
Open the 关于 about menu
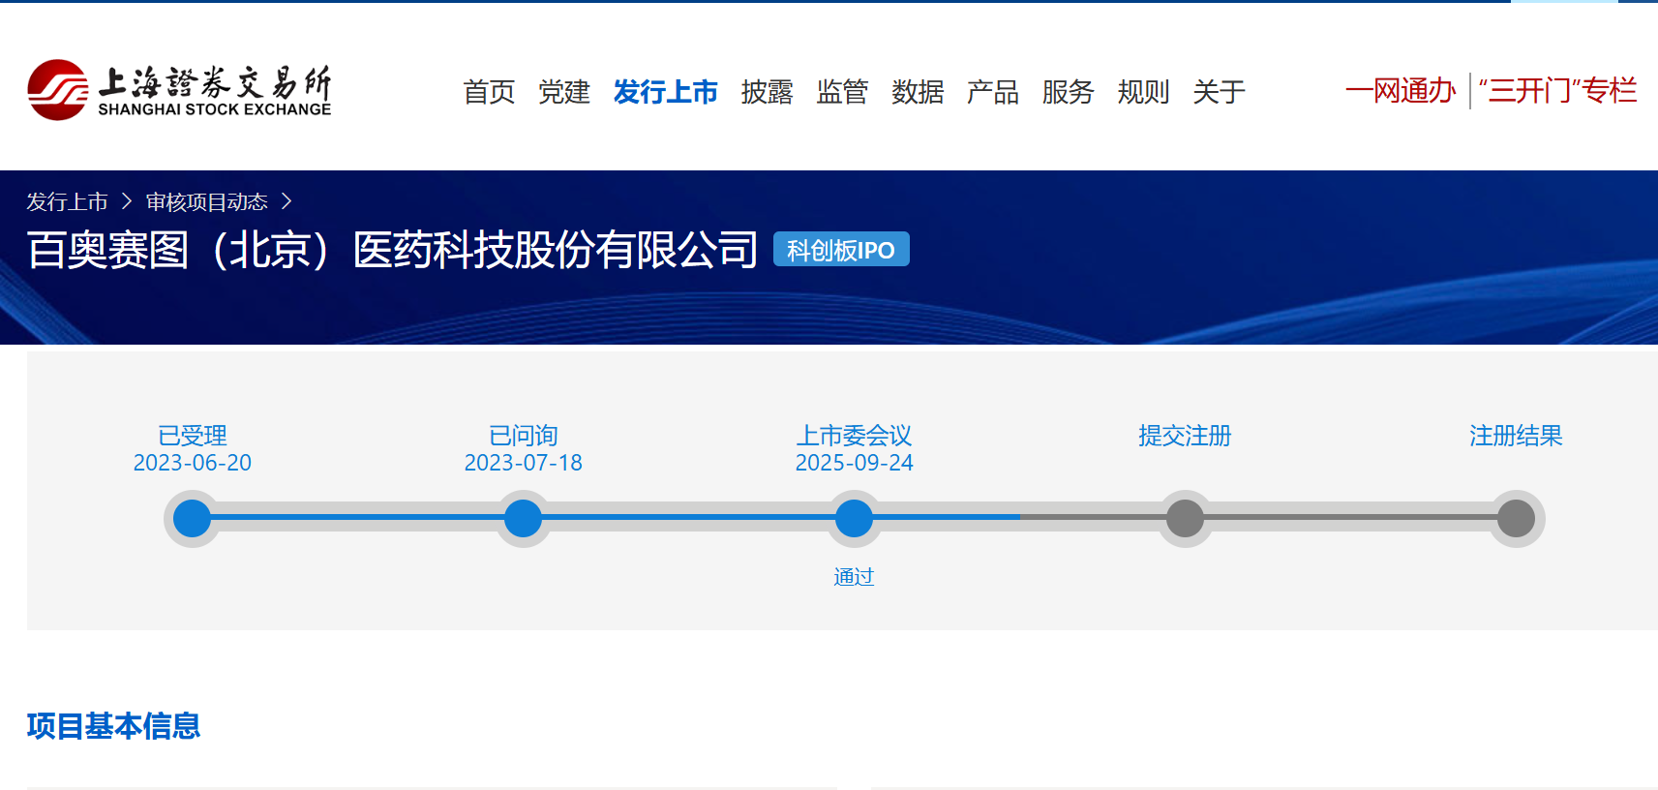click(x=1219, y=92)
